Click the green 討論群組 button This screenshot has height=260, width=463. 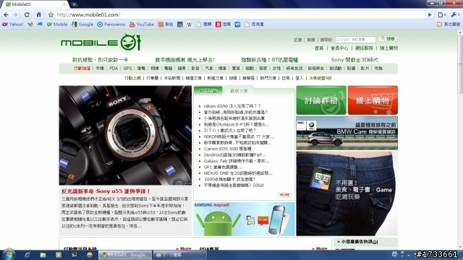click(321, 100)
